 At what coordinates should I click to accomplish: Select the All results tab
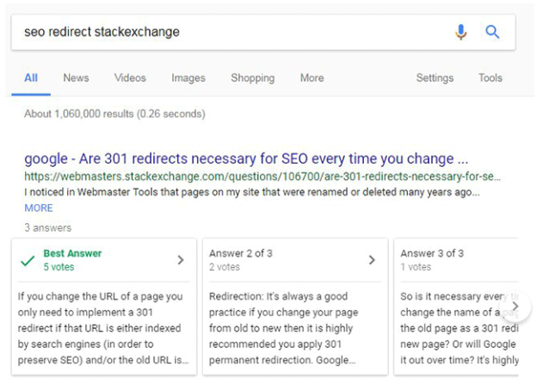coord(31,78)
